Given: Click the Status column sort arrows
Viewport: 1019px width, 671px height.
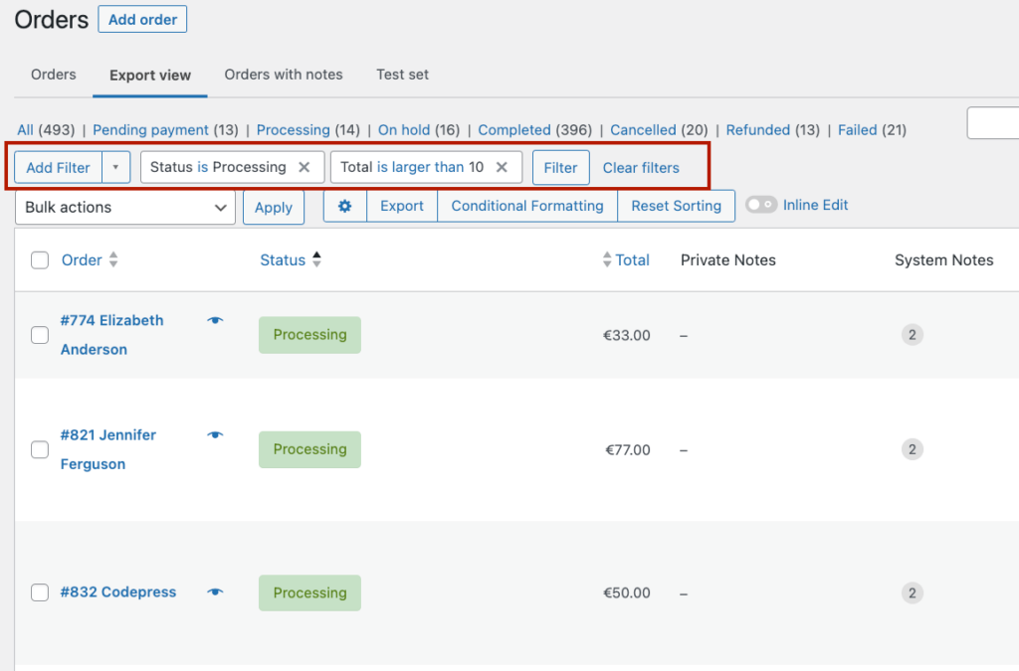Looking at the screenshot, I should [316, 257].
